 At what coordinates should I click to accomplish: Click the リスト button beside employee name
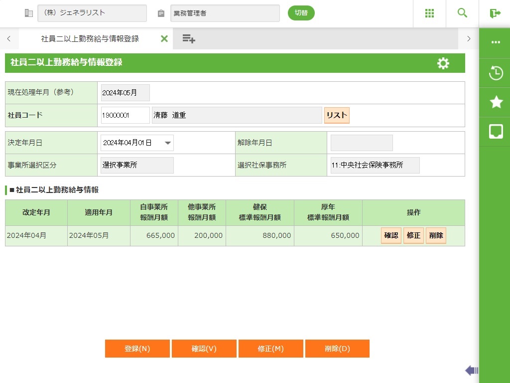(x=337, y=115)
